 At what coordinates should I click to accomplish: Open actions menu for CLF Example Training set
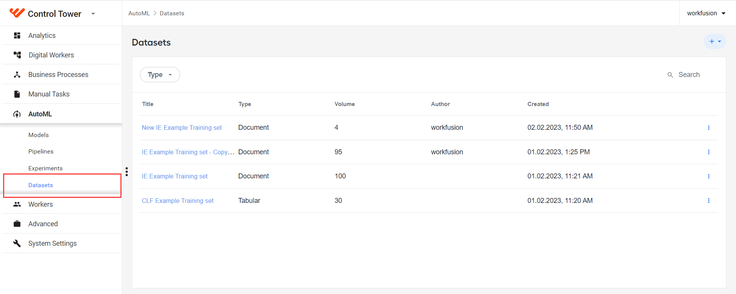[x=708, y=201]
